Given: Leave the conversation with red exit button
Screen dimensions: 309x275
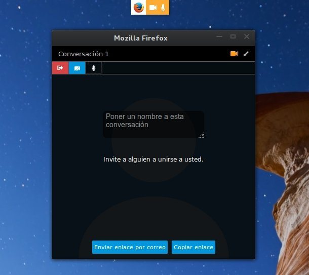Looking at the screenshot, I should [x=60, y=68].
